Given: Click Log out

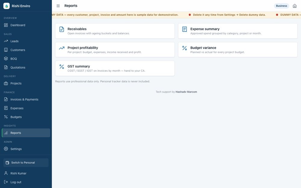Looking at the screenshot, I should [x=26, y=182].
